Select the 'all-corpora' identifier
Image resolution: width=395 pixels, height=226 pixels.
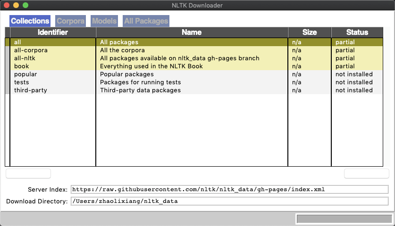(x=31, y=50)
